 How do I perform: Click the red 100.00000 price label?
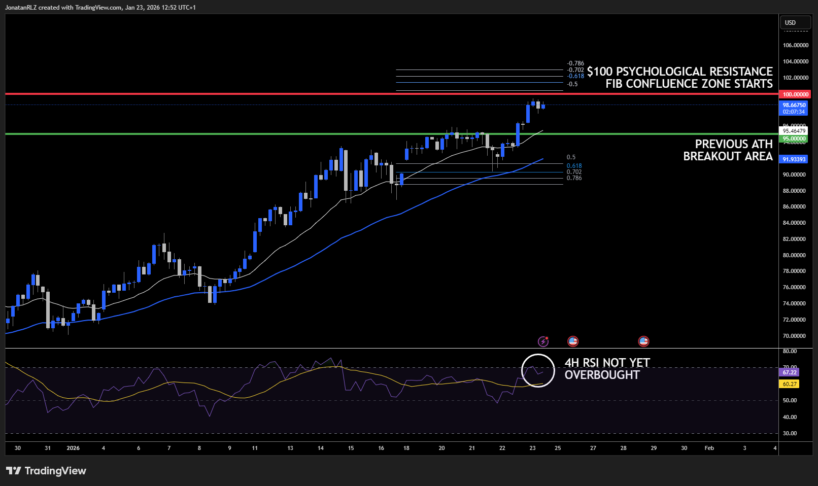tap(795, 94)
